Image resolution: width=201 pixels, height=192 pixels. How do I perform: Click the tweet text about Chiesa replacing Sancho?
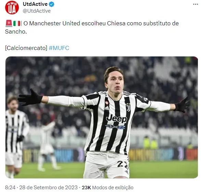[x=92, y=27]
